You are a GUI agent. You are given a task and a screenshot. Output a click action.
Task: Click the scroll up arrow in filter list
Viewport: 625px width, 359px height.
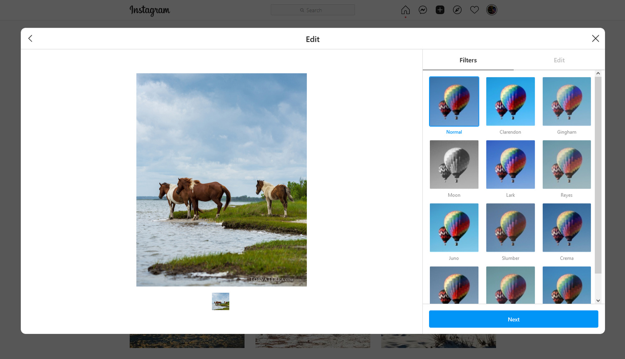point(598,73)
